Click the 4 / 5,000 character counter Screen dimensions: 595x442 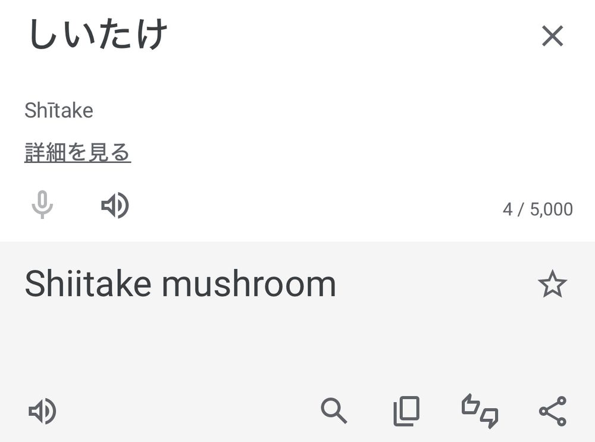537,209
